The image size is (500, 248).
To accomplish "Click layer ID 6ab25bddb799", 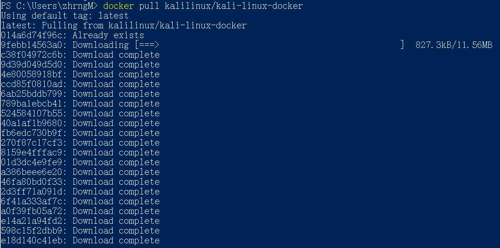I will (34, 94).
